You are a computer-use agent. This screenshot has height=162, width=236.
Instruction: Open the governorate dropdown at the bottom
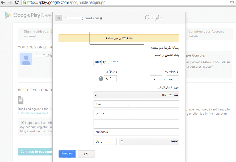[149, 141]
